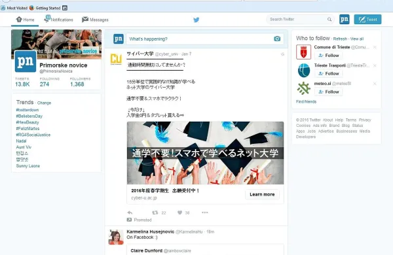Open the three-dot More menu on the tweet
393x255 pixels.
point(205,212)
